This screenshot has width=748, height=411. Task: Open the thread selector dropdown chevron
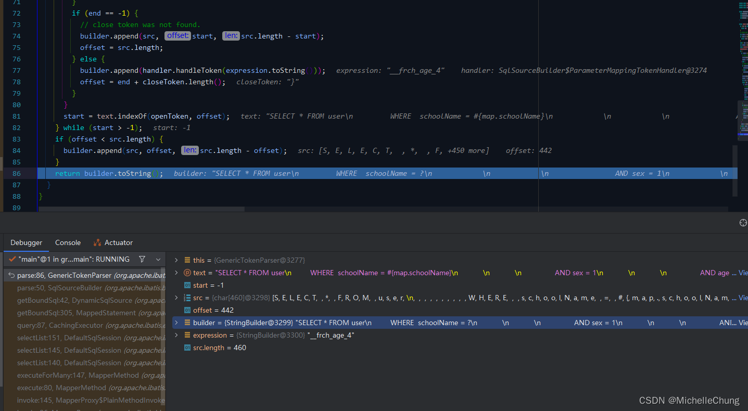pos(158,259)
